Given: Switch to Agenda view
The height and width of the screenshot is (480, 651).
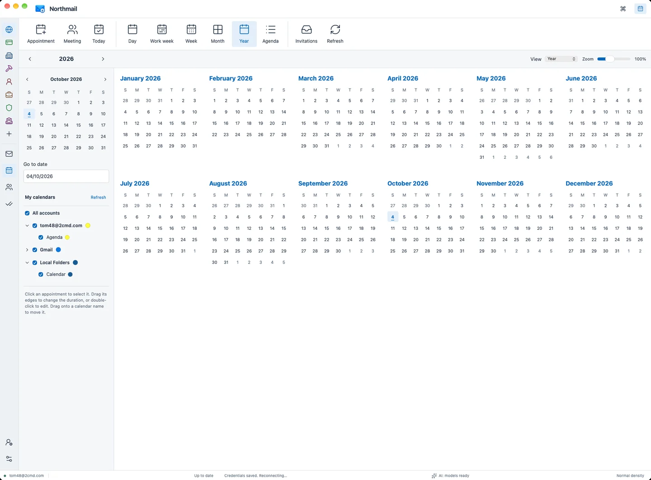Looking at the screenshot, I should tap(270, 34).
